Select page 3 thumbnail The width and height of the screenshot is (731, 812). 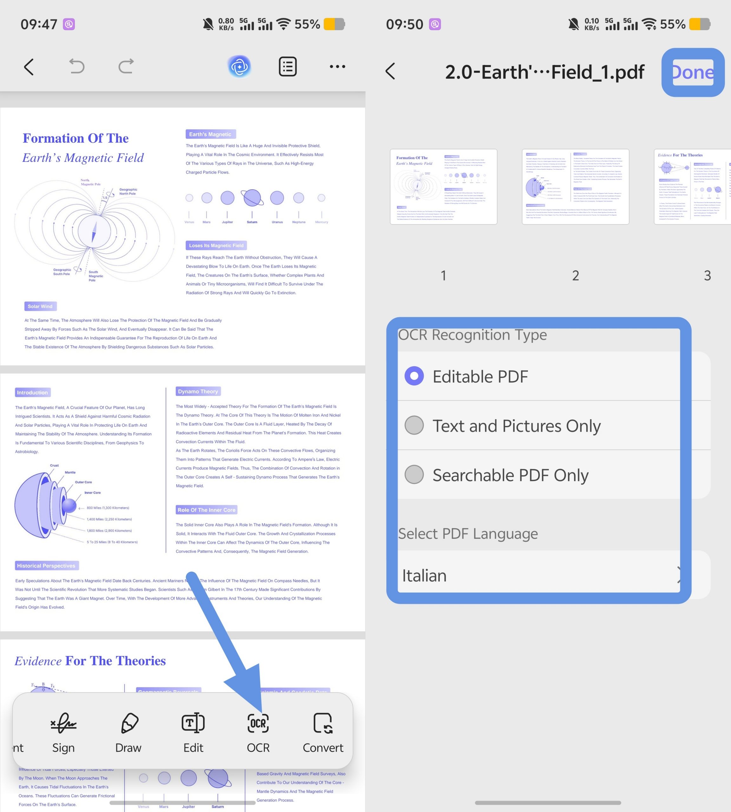pos(692,187)
